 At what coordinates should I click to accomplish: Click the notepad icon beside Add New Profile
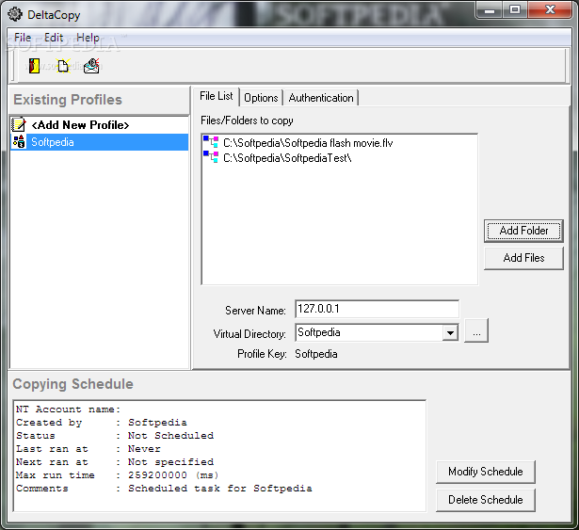19,124
